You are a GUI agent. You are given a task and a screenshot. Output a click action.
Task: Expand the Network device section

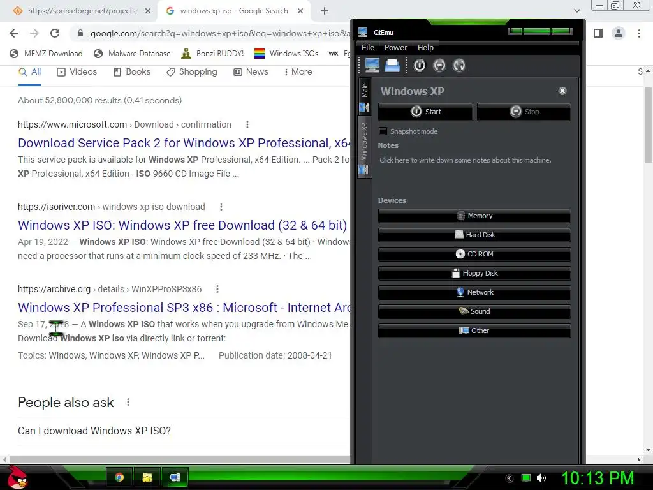coord(474,292)
